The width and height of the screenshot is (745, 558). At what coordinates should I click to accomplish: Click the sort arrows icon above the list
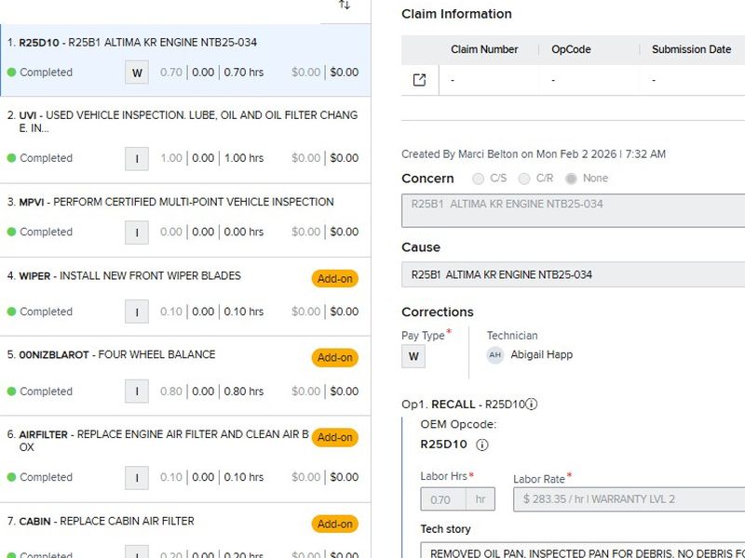(x=345, y=6)
